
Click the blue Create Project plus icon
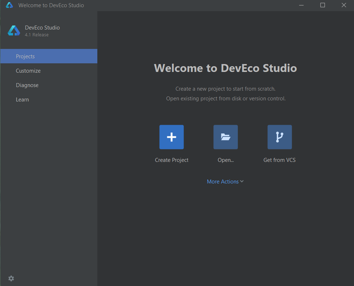point(172,137)
